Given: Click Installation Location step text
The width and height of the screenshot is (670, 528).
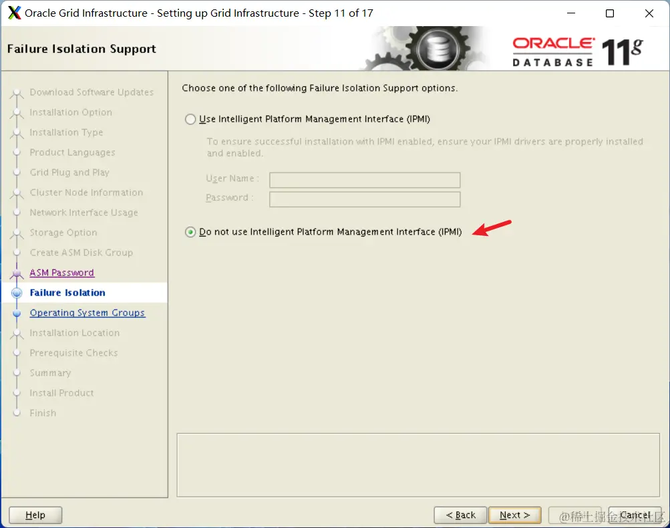Looking at the screenshot, I should (x=75, y=333).
